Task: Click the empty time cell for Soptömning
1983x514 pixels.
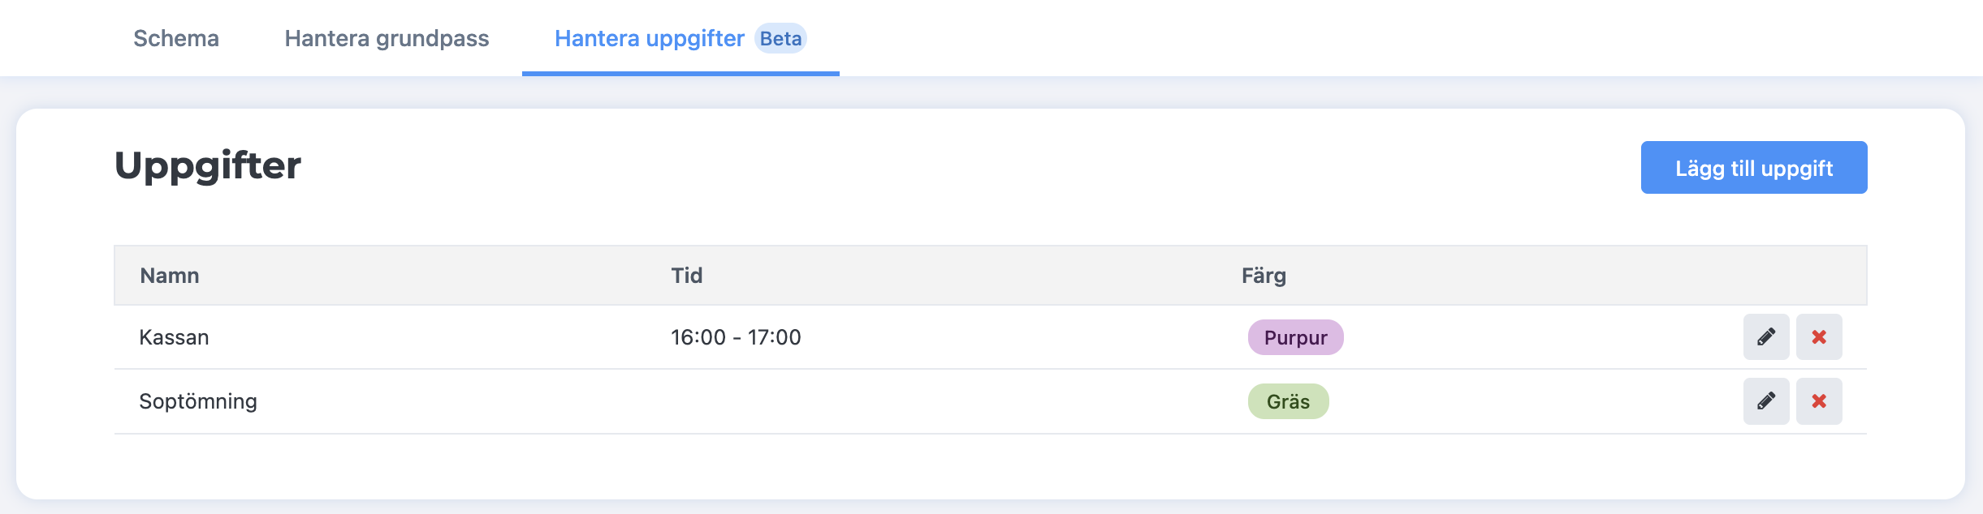Action: pos(812,401)
